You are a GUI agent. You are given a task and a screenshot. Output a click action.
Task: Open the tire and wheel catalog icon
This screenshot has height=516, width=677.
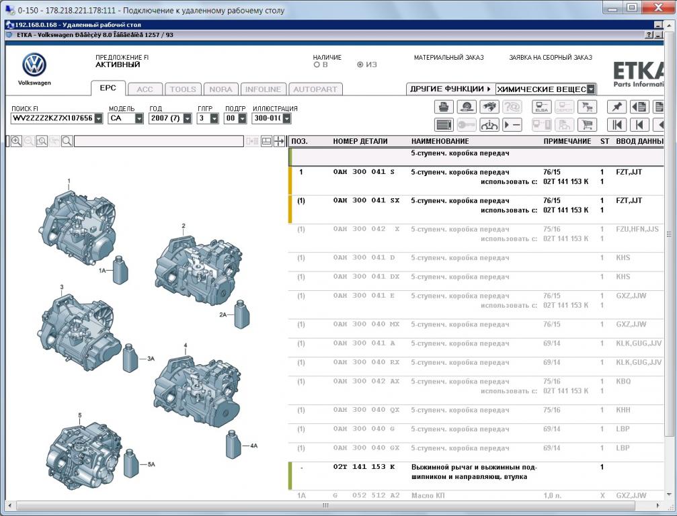pyautogui.click(x=467, y=107)
